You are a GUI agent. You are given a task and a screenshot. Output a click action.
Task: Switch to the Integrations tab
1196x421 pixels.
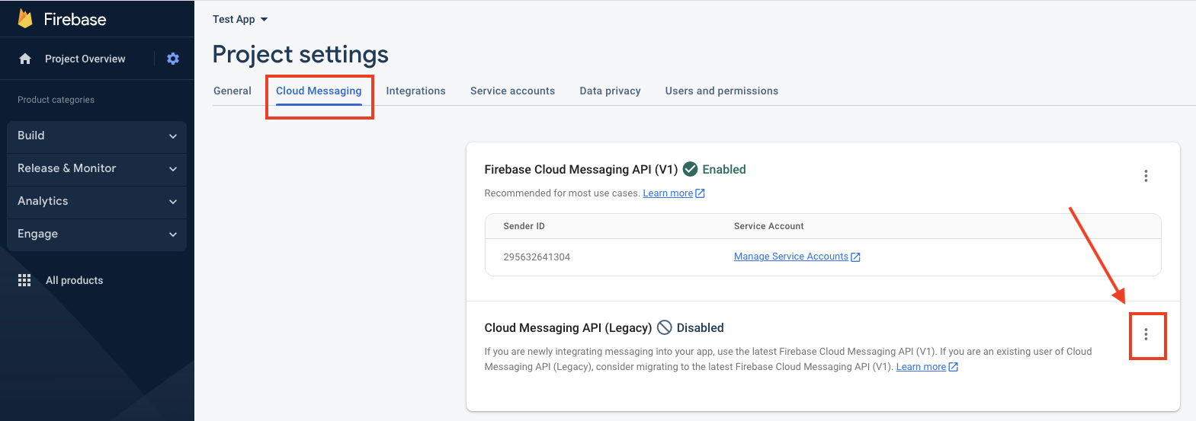[x=415, y=91]
